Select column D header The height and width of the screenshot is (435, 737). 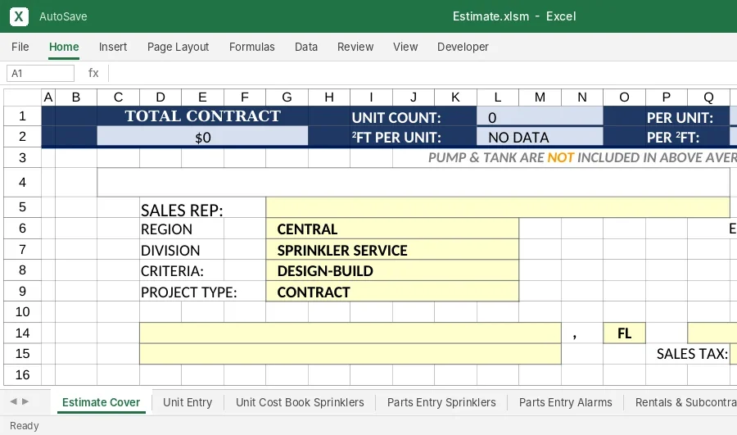(161, 97)
